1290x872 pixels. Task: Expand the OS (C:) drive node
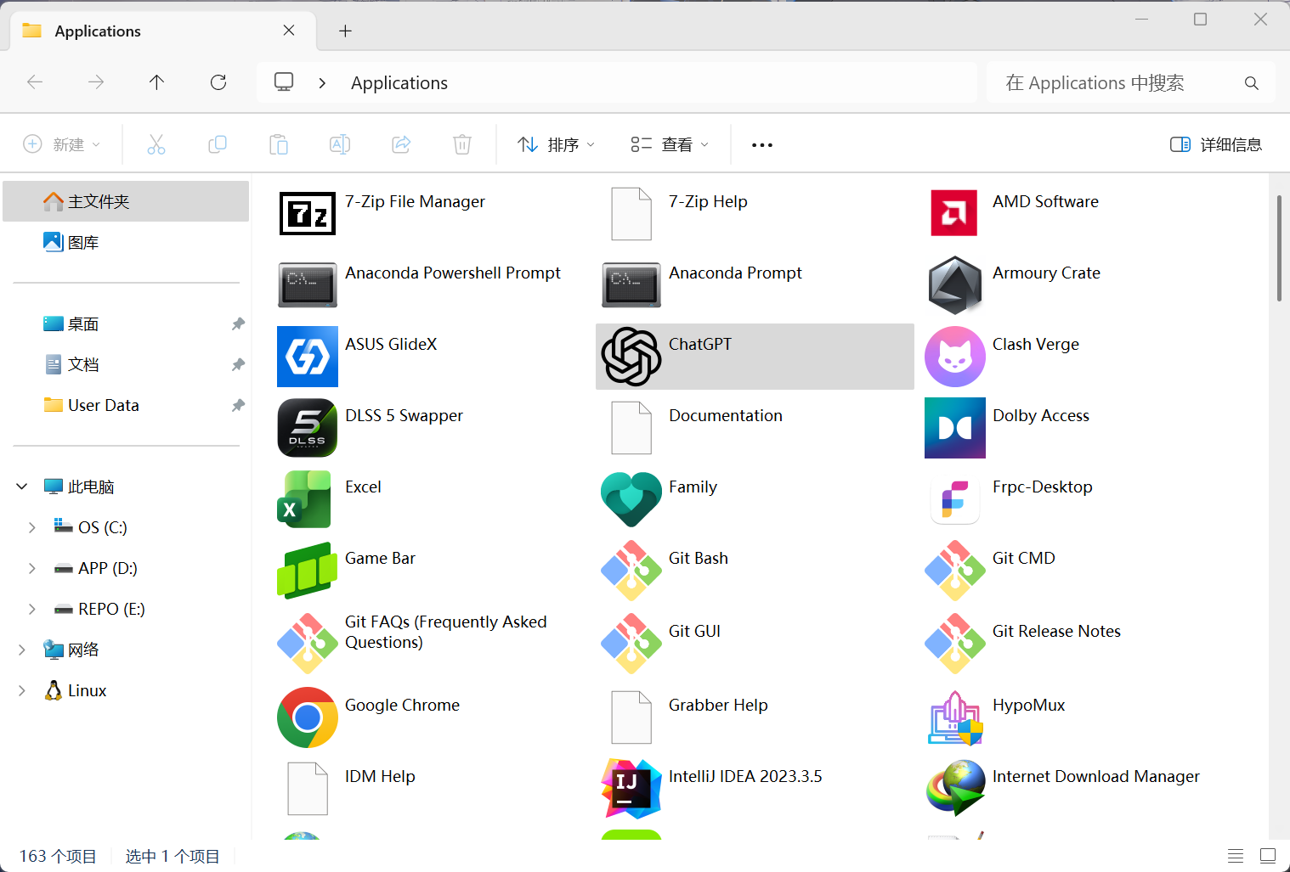coord(32,527)
